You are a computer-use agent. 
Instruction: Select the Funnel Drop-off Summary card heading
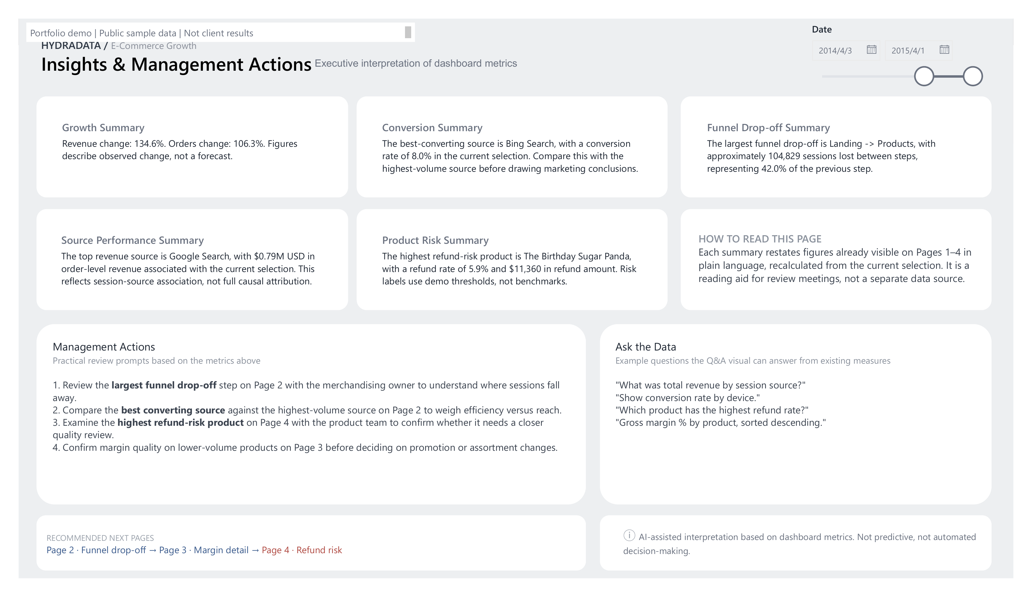click(768, 128)
